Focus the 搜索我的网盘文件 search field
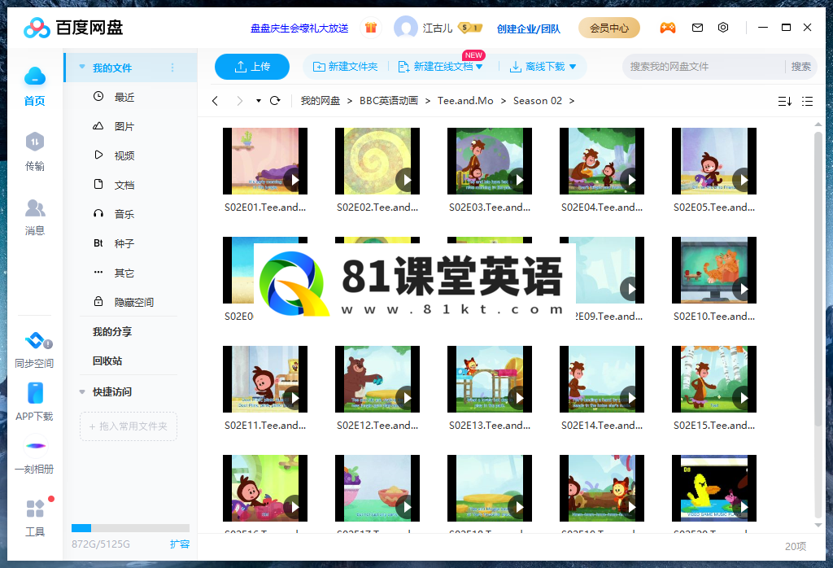The image size is (833, 568). pyautogui.click(x=704, y=67)
